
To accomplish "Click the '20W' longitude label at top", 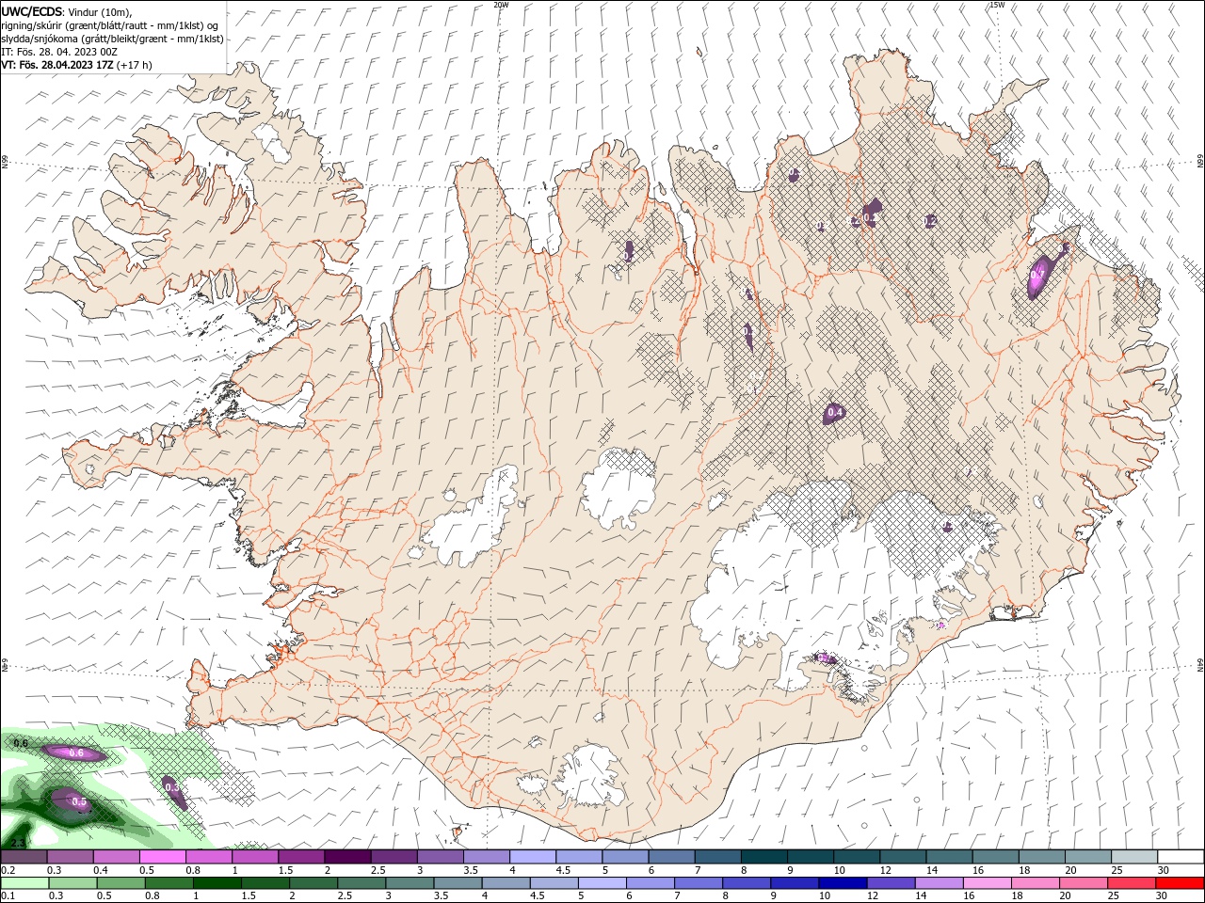I will pos(502,5).
